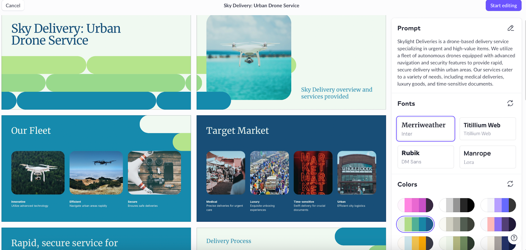This screenshot has height=250, width=526.
Task: Select the pink and purple color palette
Action: (415, 205)
